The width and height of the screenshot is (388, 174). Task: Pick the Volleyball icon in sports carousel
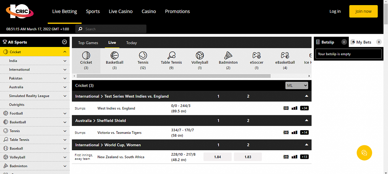tap(200, 55)
